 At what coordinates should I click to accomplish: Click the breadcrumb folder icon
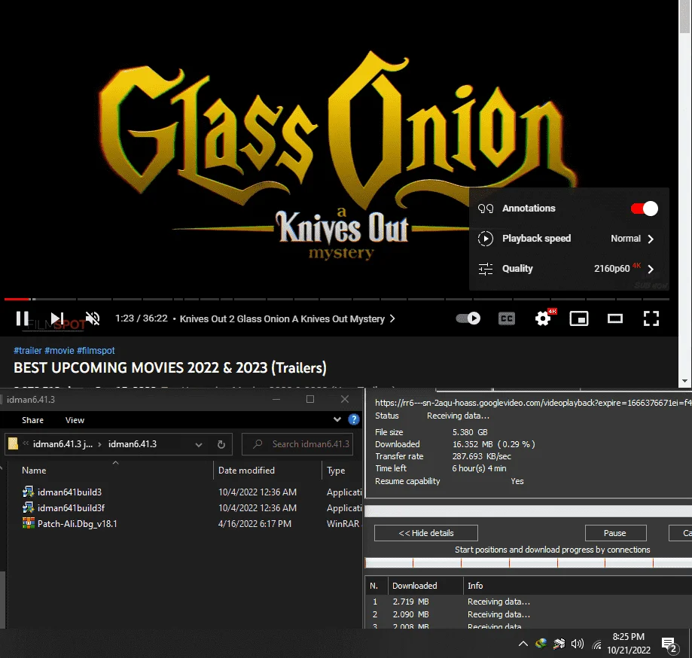tap(14, 443)
